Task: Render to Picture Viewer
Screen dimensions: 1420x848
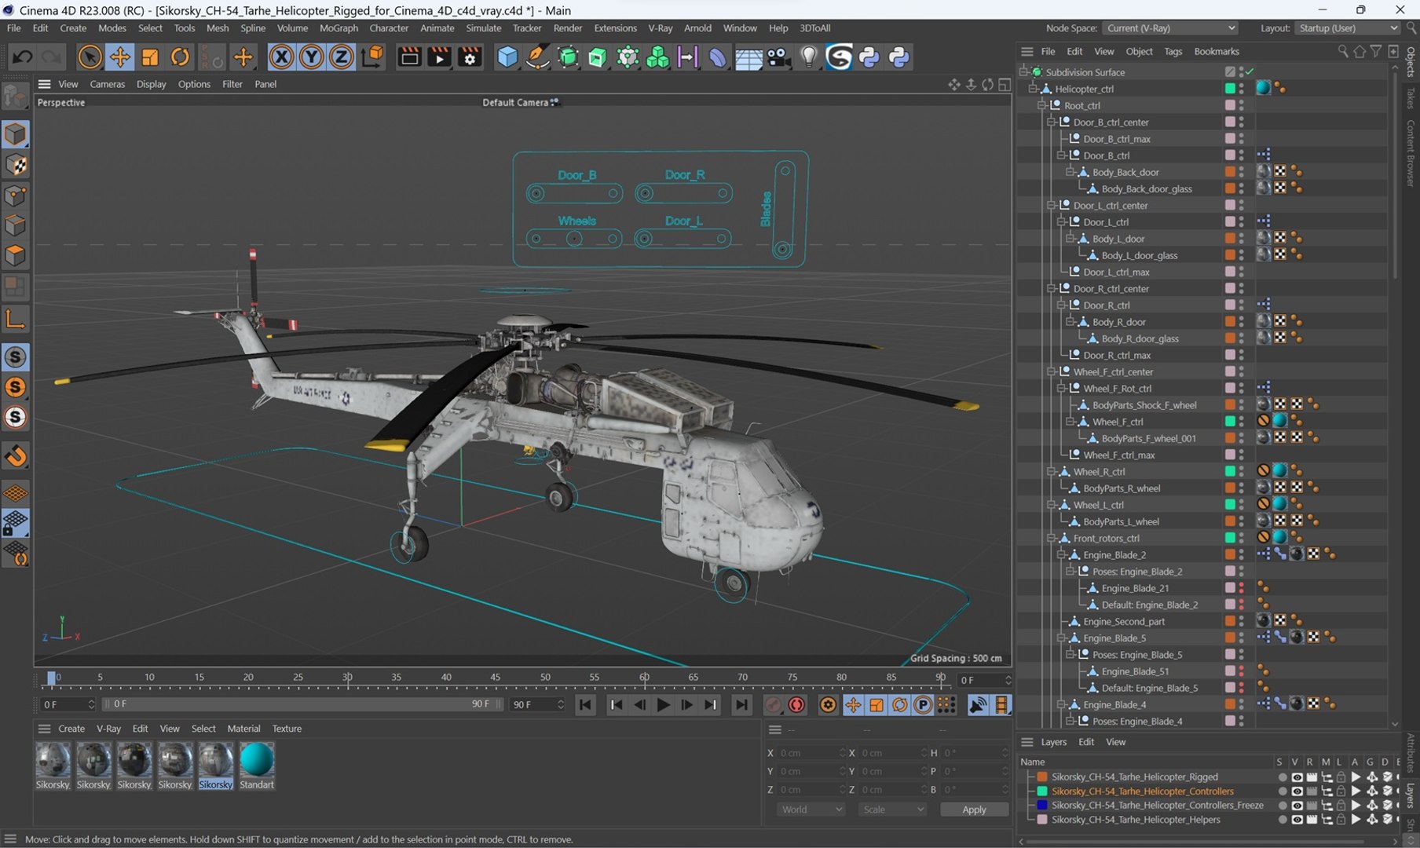Action: pos(439,57)
